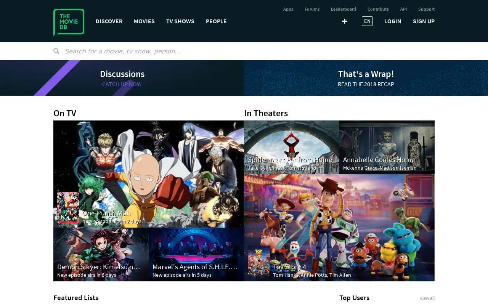488x305 pixels.
Task: Click the Toy Story 4 title
Action: point(290,267)
